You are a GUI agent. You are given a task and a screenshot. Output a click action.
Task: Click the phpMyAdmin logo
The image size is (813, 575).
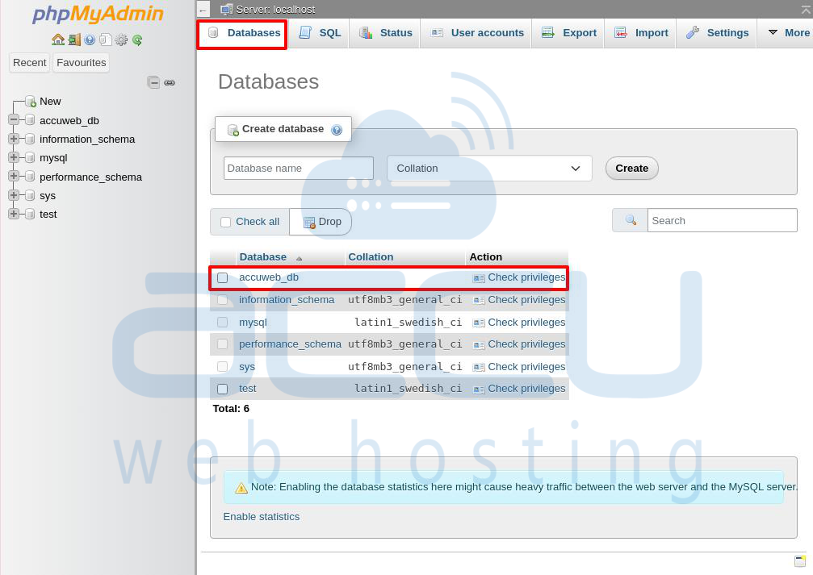98,14
